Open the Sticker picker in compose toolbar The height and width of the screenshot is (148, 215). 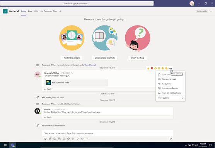(64, 139)
